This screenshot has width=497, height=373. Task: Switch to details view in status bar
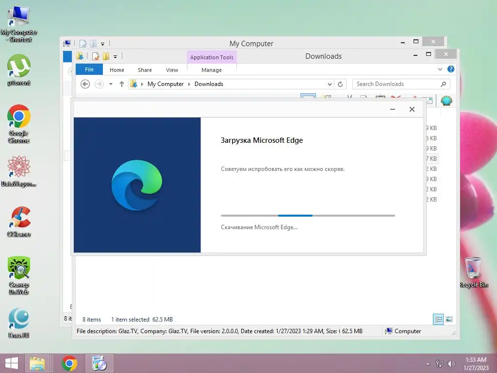pyautogui.click(x=438, y=319)
